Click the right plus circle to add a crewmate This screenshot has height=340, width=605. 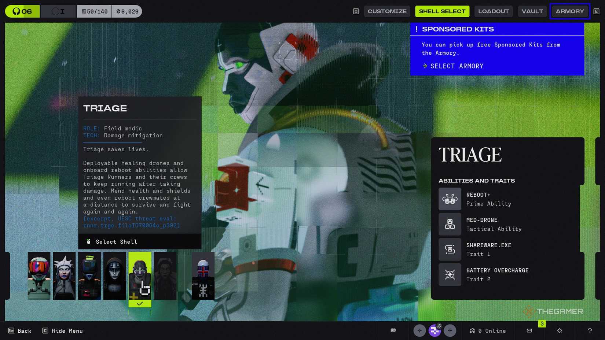pyautogui.click(x=450, y=330)
